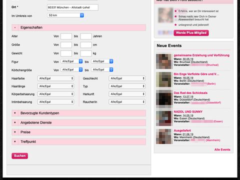Image resolution: width=240 pixels, height=180 pixels.
Task: Open the Herkunft select box
Action: [127, 94]
